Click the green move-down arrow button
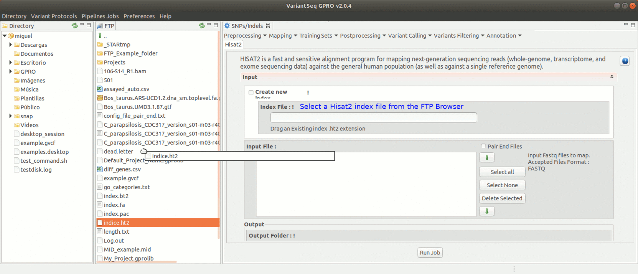Viewport: 638px width, 274px height. [x=486, y=211]
